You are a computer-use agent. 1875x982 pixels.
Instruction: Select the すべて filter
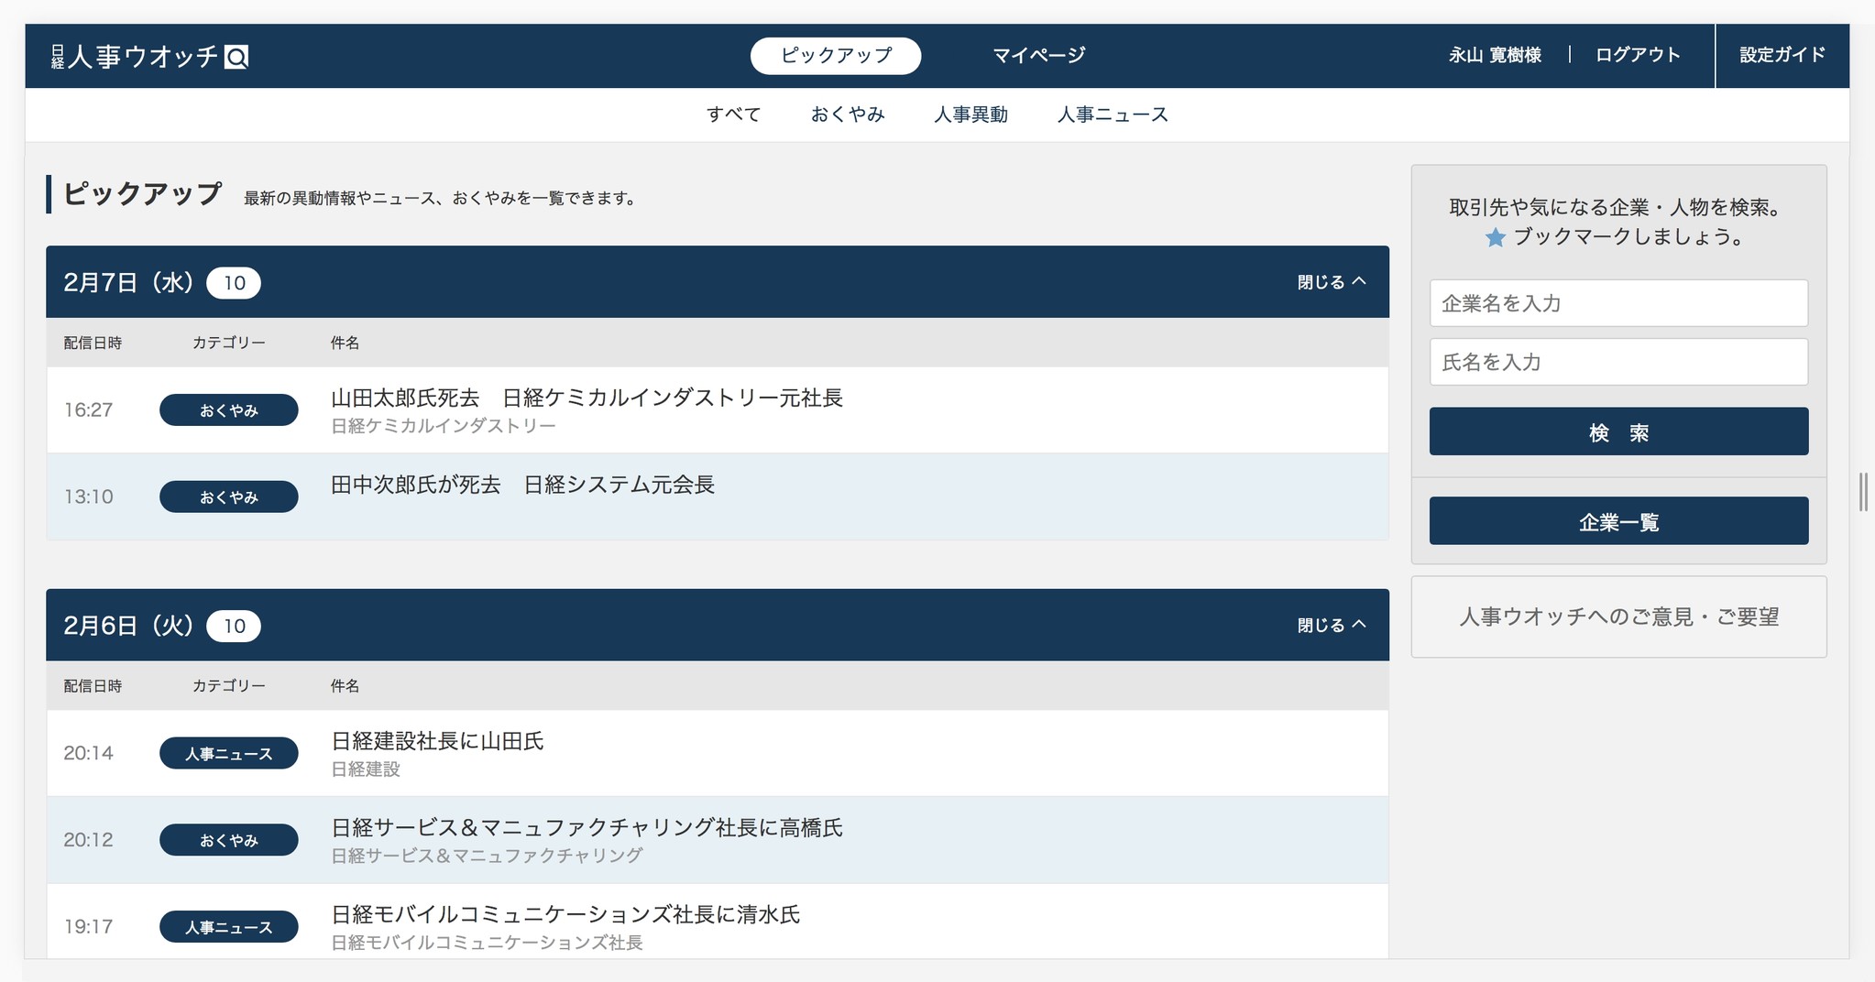[733, 115]
